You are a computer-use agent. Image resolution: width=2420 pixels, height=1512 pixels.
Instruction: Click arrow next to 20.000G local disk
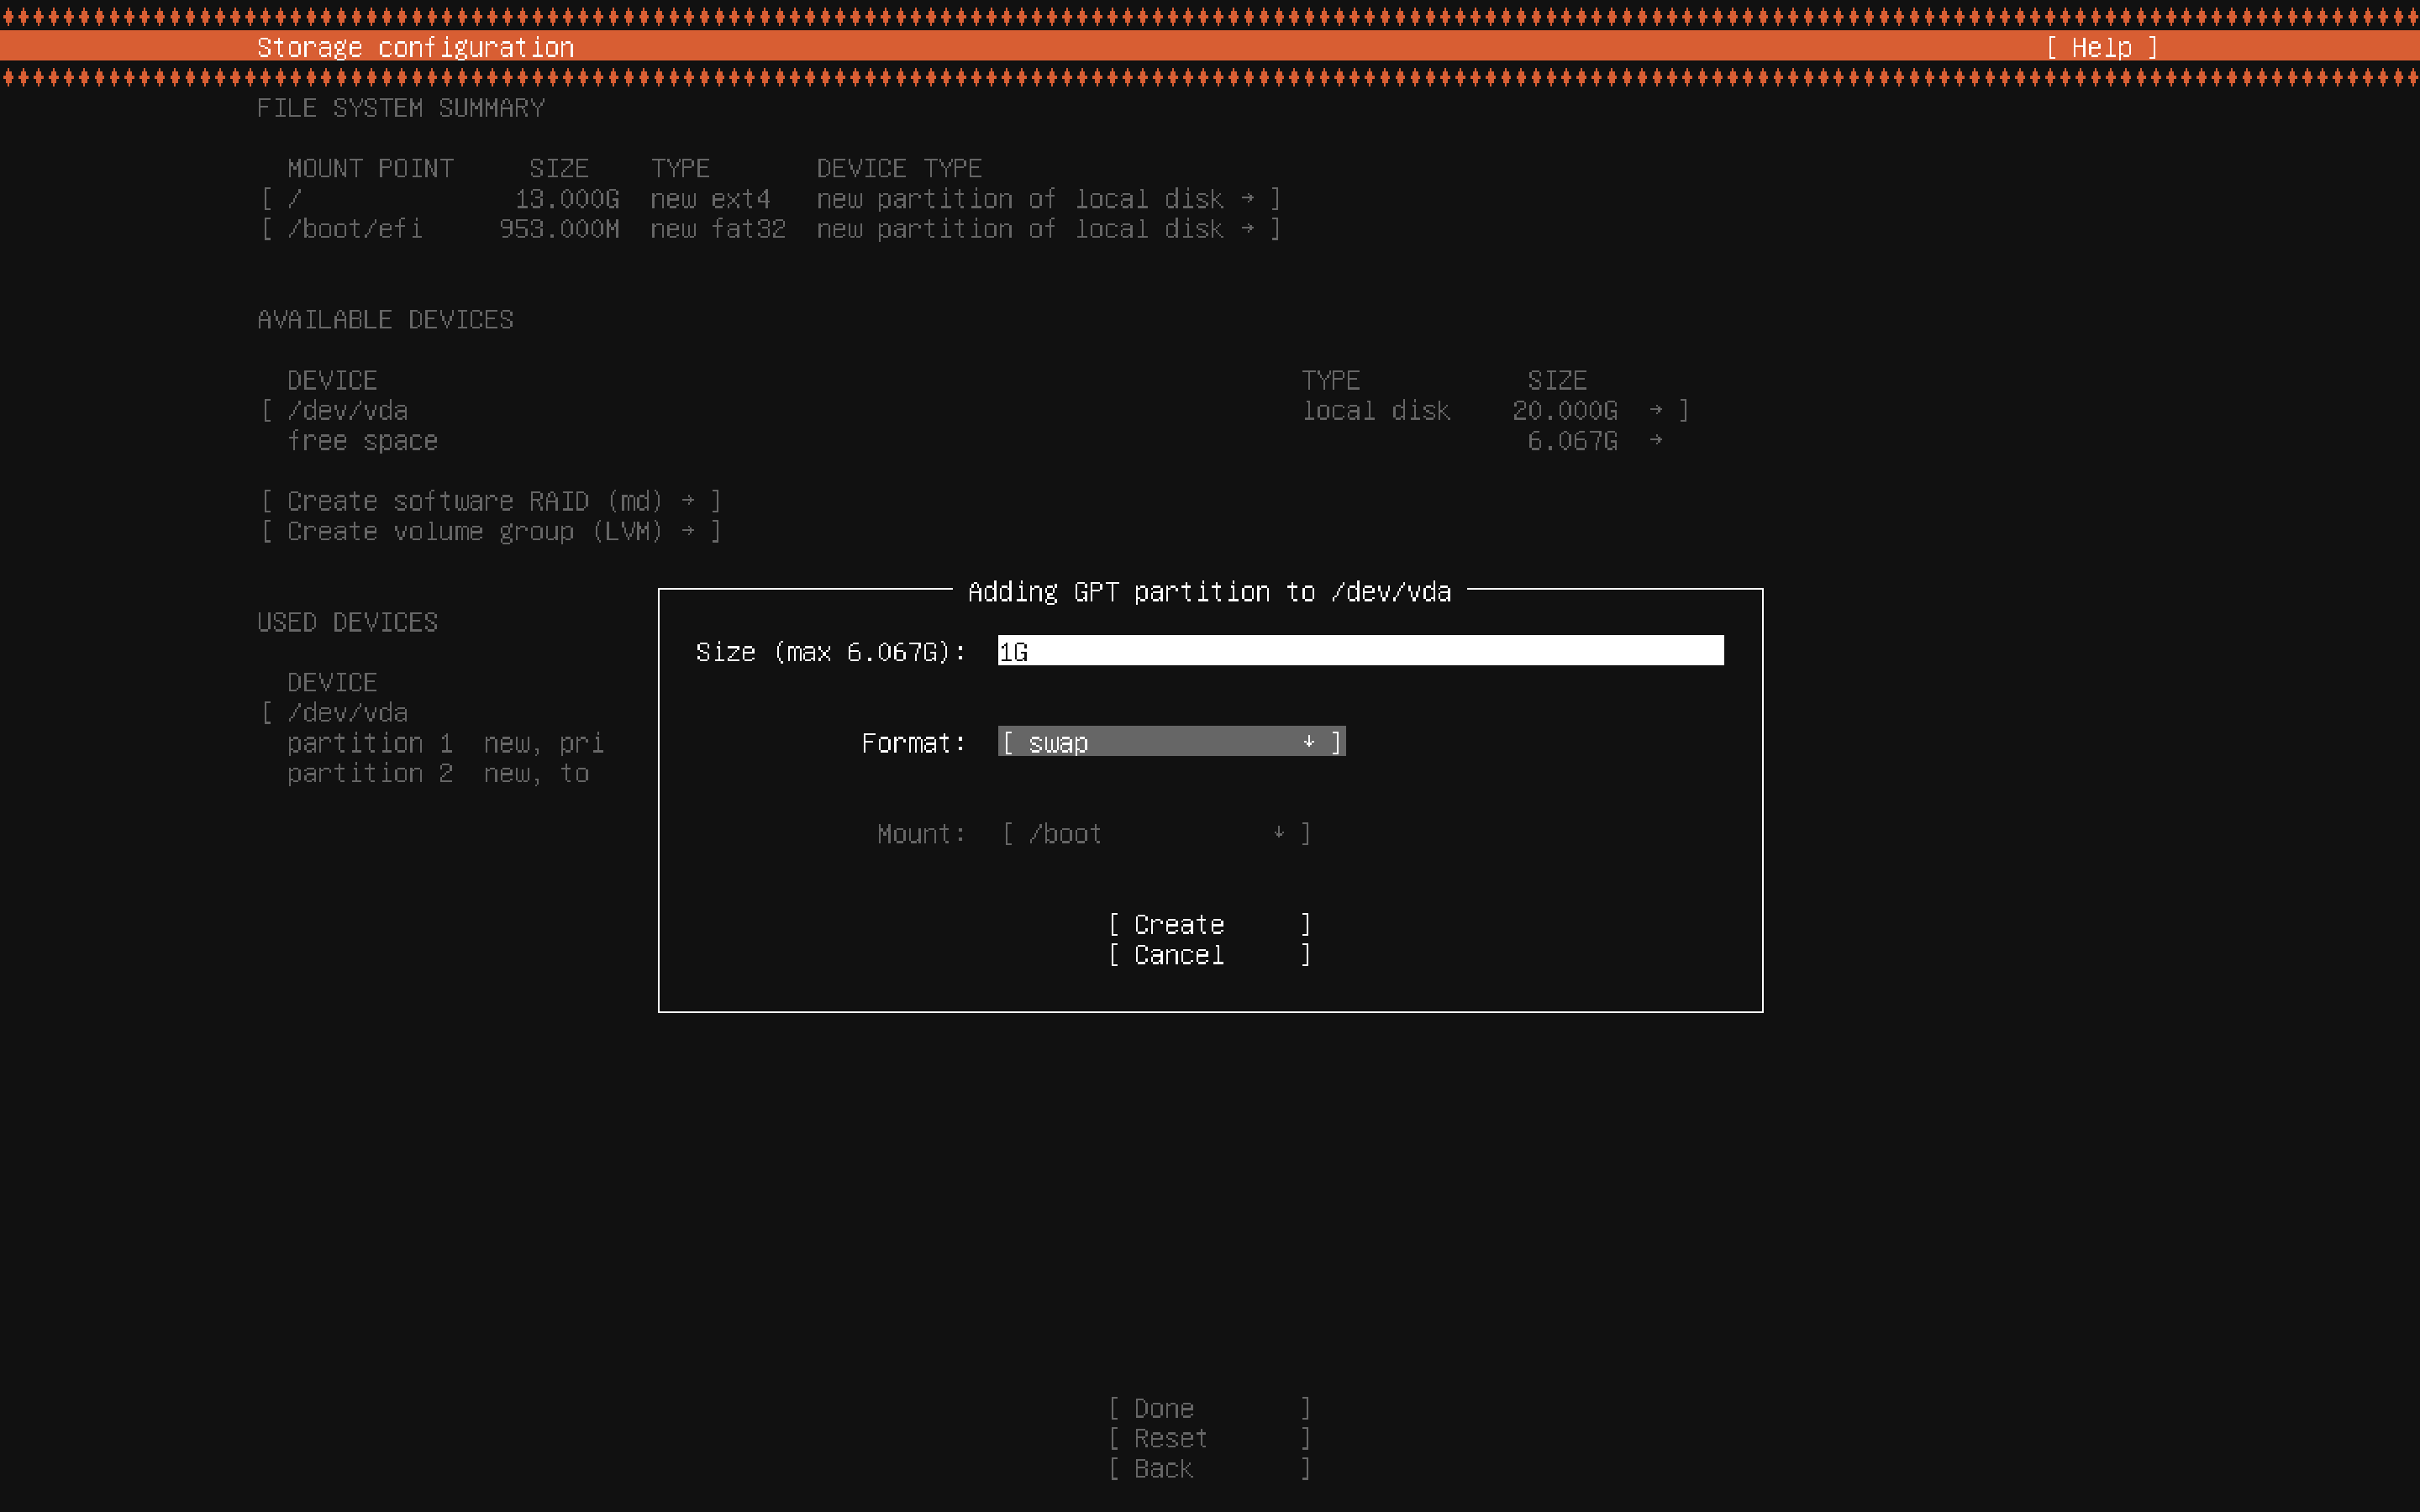pos(1656,410)
